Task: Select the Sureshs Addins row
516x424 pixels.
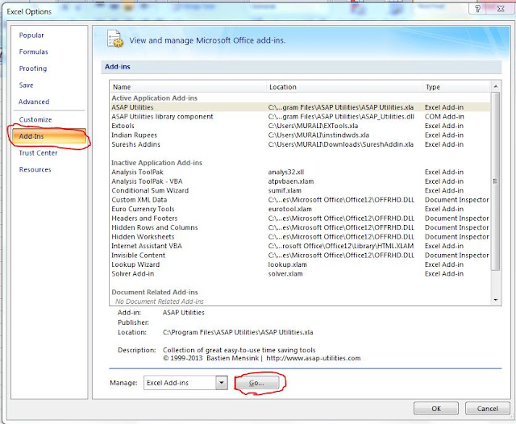Action: (300, 144)
